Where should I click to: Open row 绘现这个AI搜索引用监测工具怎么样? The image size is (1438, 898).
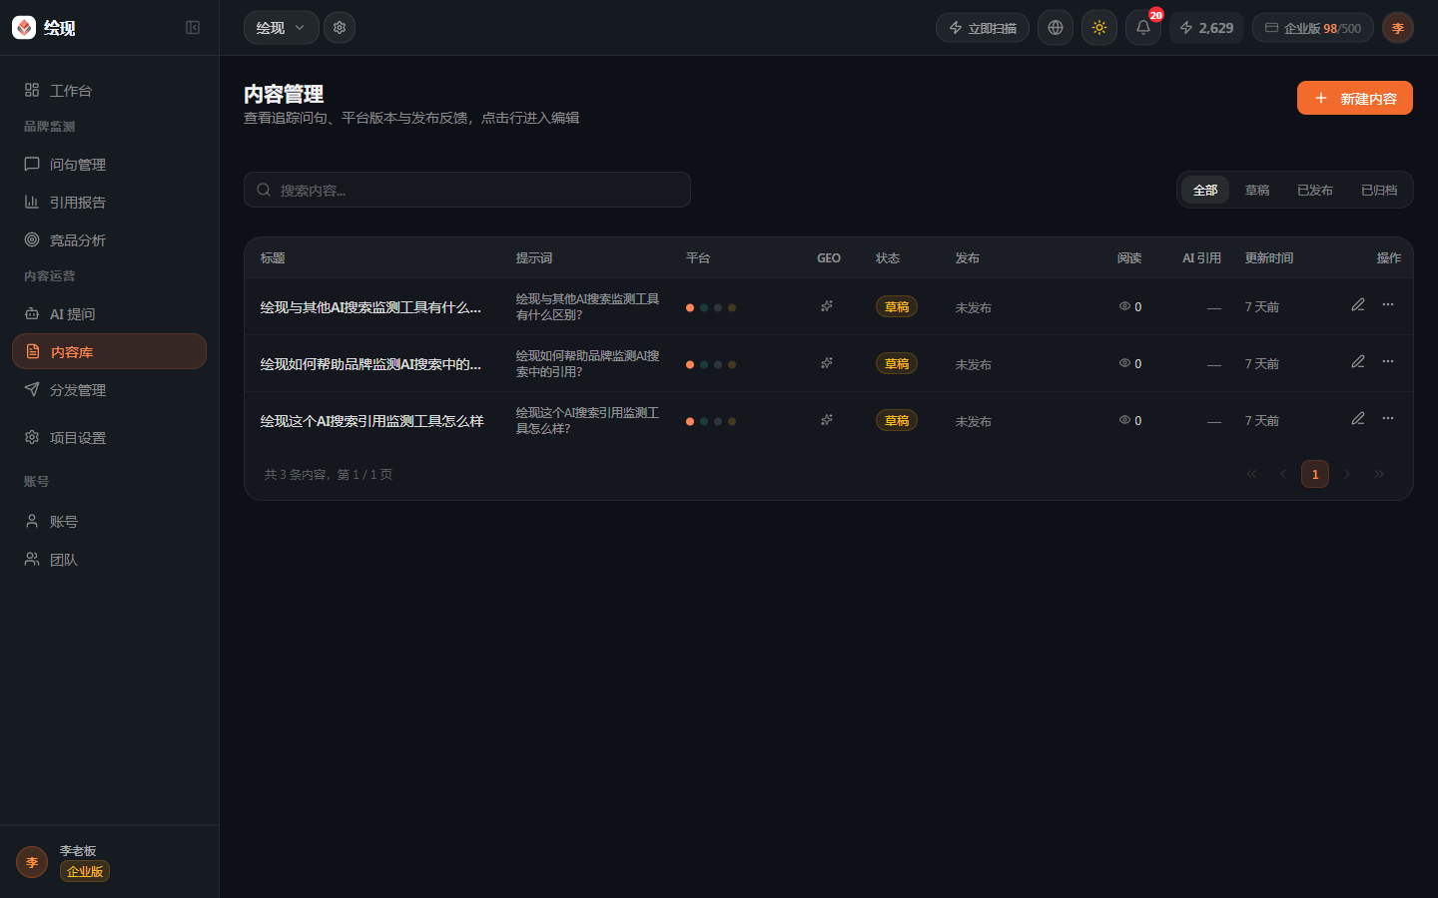pyautogui.click(x=828, y=420)
